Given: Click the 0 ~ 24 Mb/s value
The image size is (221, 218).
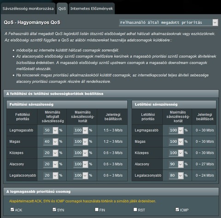Looking at the screenshot, I should (x=205, y=176).
